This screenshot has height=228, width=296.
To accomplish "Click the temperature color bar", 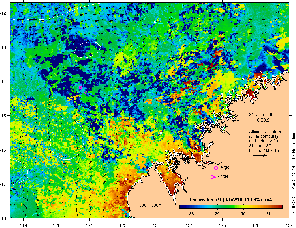I will [x=231, y=207].
